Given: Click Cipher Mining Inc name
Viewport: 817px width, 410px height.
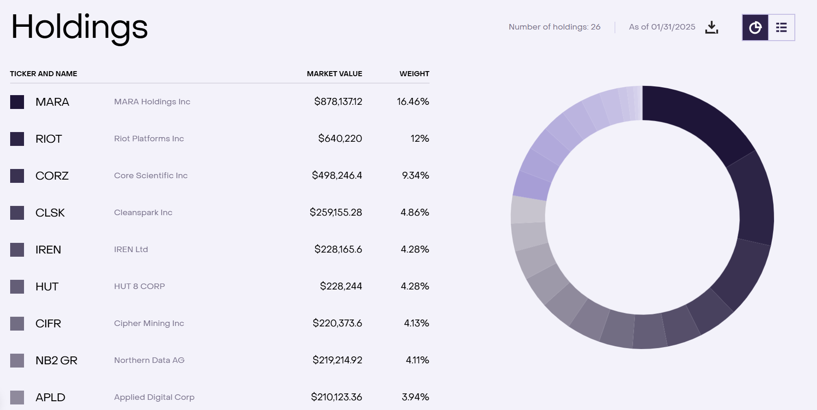Looking at the screenshot, I should coord(149,323).
